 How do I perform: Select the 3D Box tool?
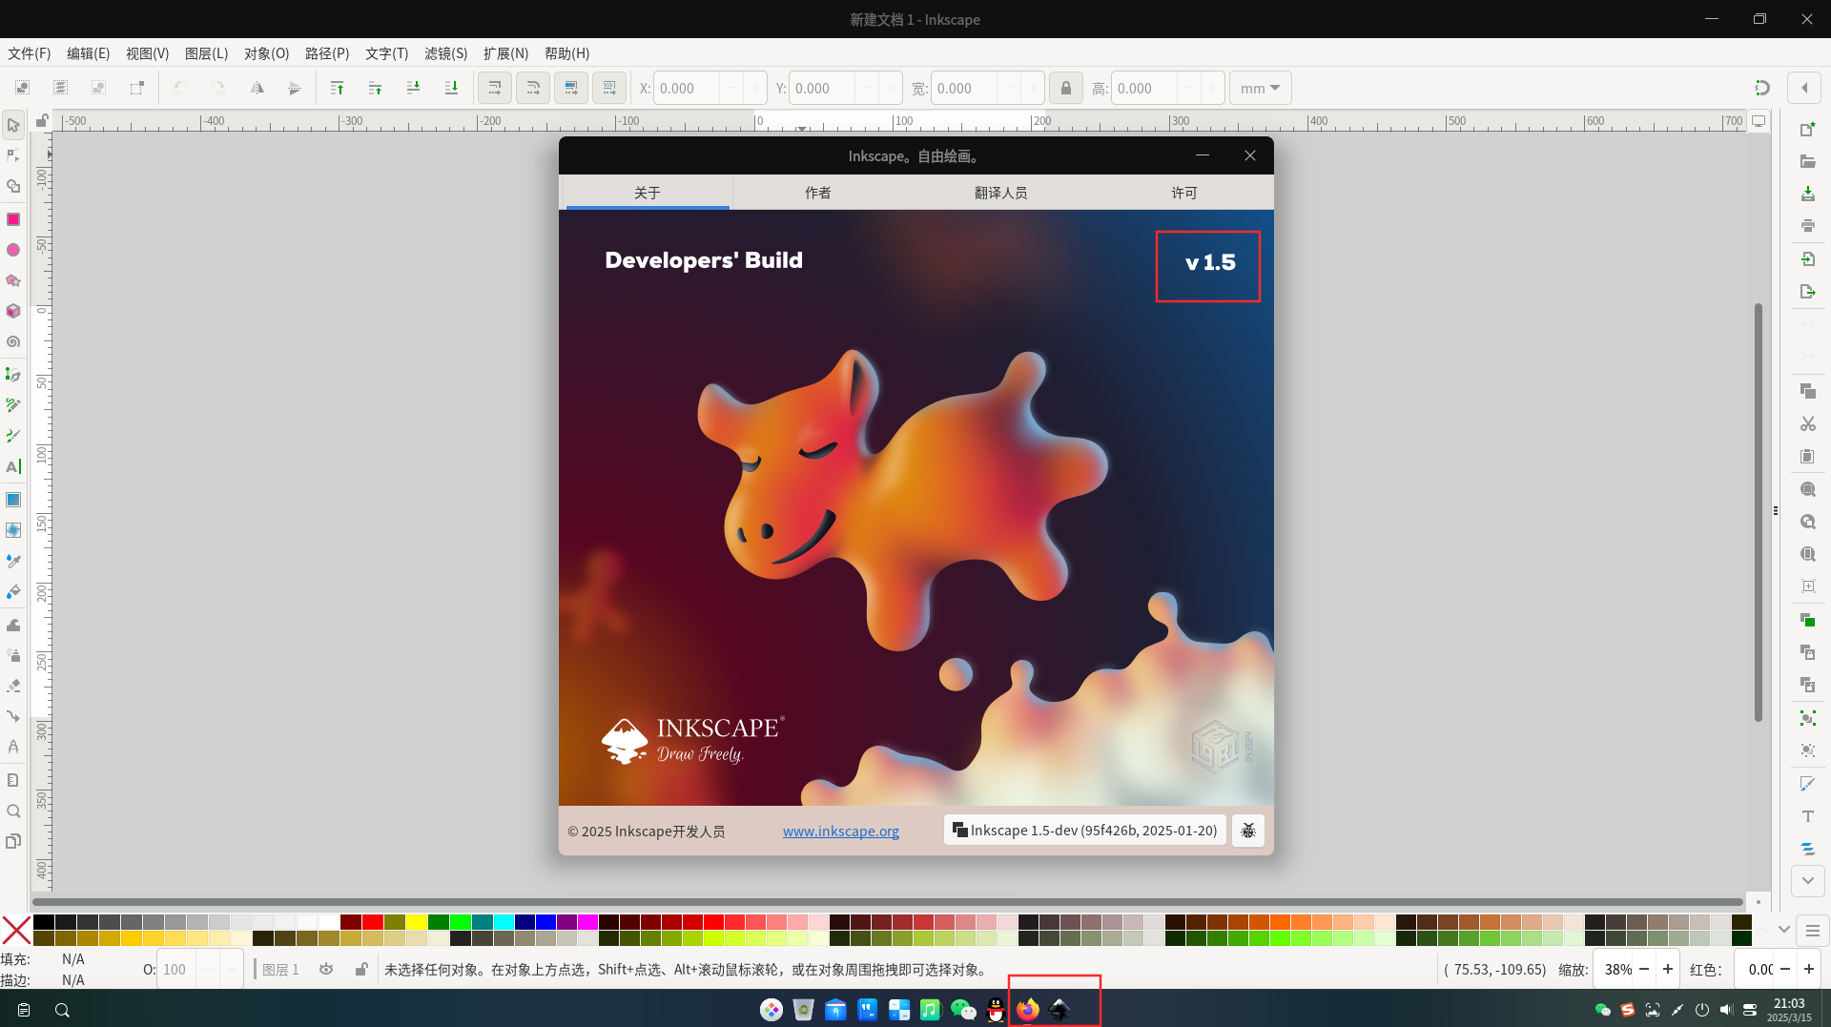(13, 311)
